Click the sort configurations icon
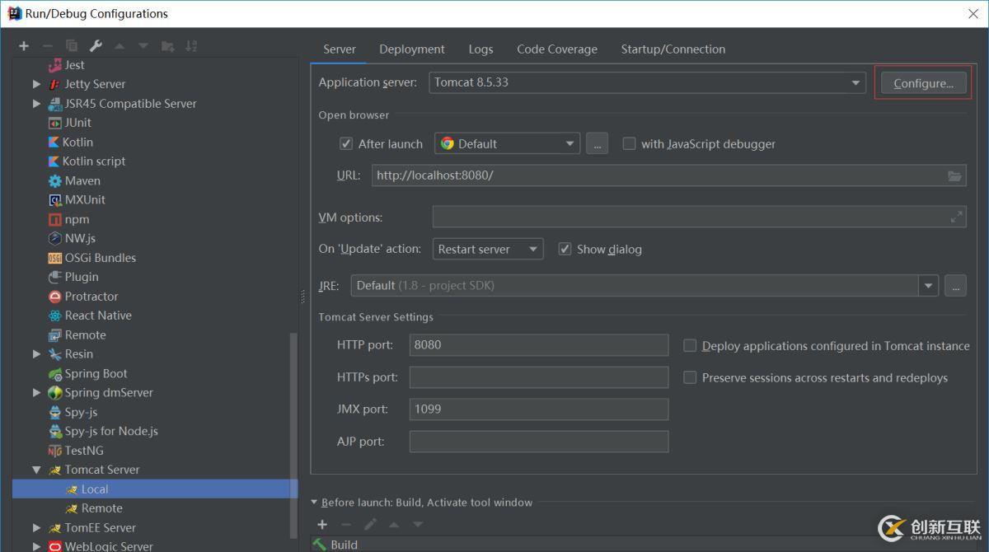989x552 pixels. pyautogui.click(x=190, y=45)
